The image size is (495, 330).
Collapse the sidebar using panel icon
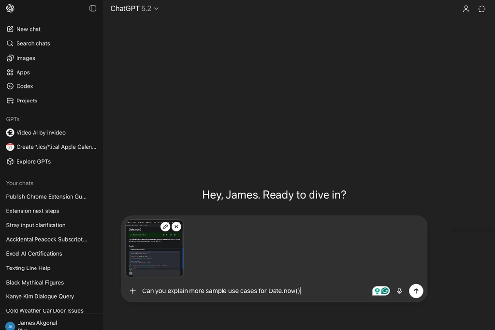point(93,8)
